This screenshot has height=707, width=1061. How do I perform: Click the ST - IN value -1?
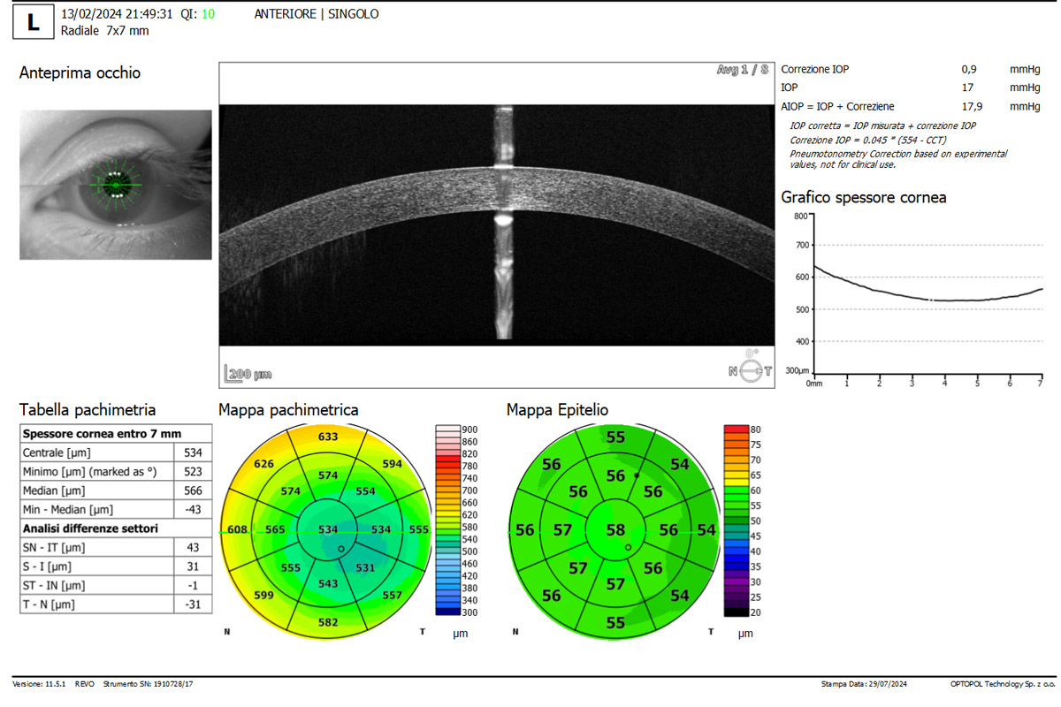coord(193,586)
